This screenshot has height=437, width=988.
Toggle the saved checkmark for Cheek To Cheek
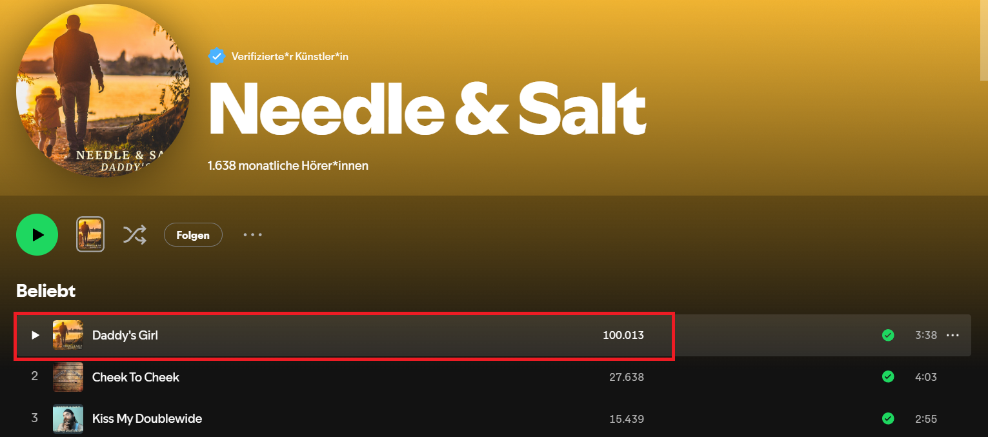coord(888,377)
